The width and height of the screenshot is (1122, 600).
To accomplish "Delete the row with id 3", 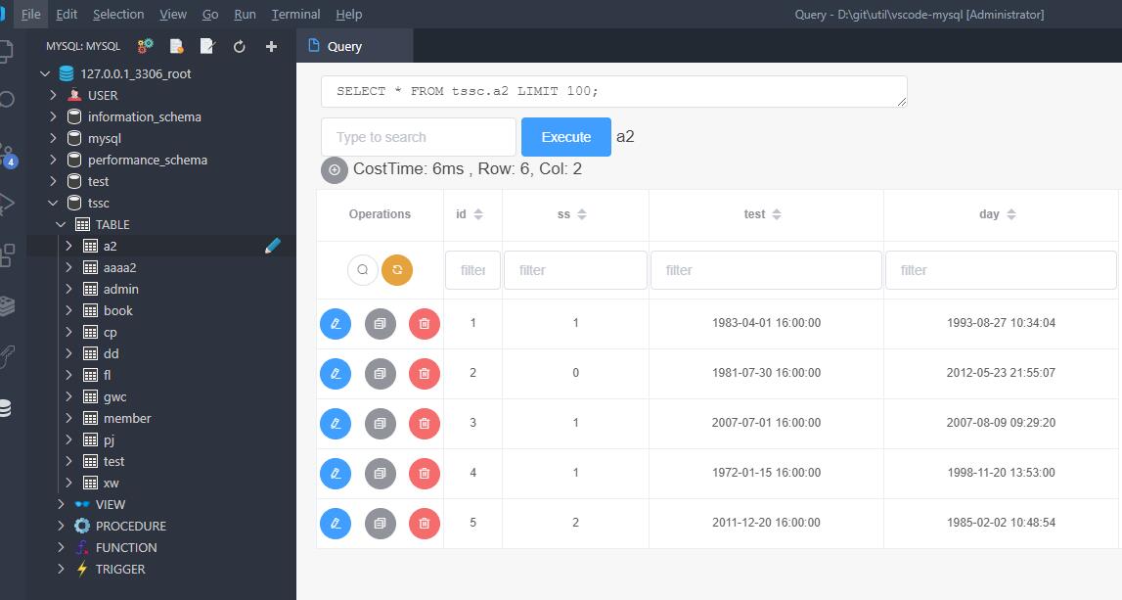I will [425, 423].
